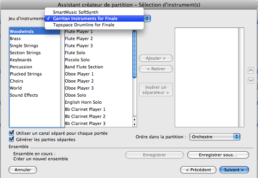Click the instrument set dropdown arrows
Viewport: 258px width, 178px height.
point(147,18)
